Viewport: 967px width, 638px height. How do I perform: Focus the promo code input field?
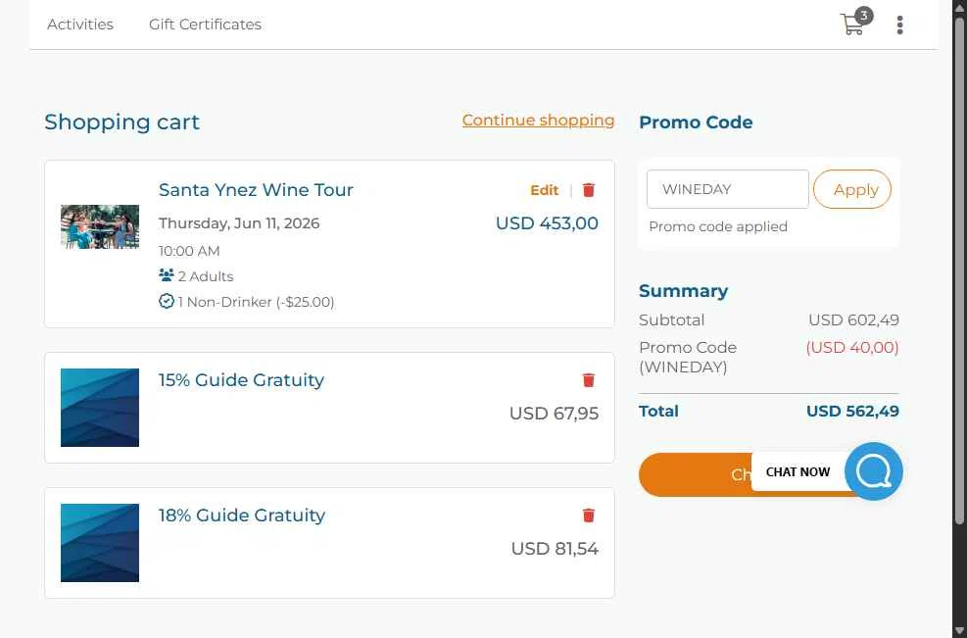click(x=727, y=189)
